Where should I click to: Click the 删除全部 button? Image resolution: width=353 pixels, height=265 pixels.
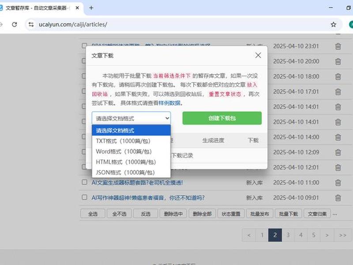[x=202, y=214]
